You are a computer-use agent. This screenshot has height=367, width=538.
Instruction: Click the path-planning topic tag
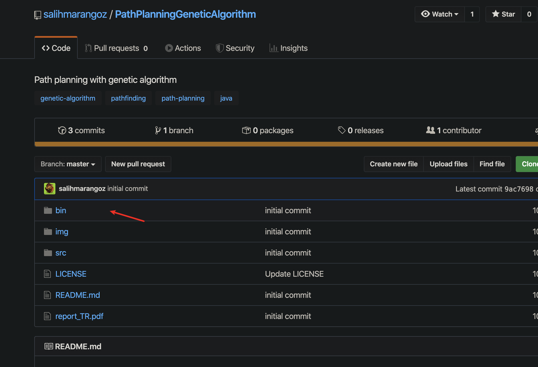[x=183, y=98]
